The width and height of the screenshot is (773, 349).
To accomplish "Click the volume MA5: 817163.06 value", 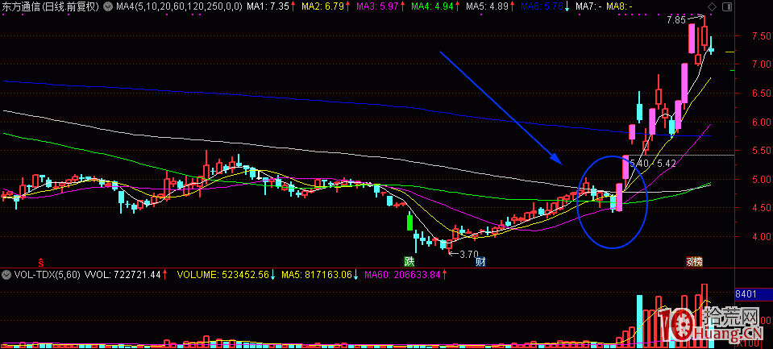I will coord(317,275).
